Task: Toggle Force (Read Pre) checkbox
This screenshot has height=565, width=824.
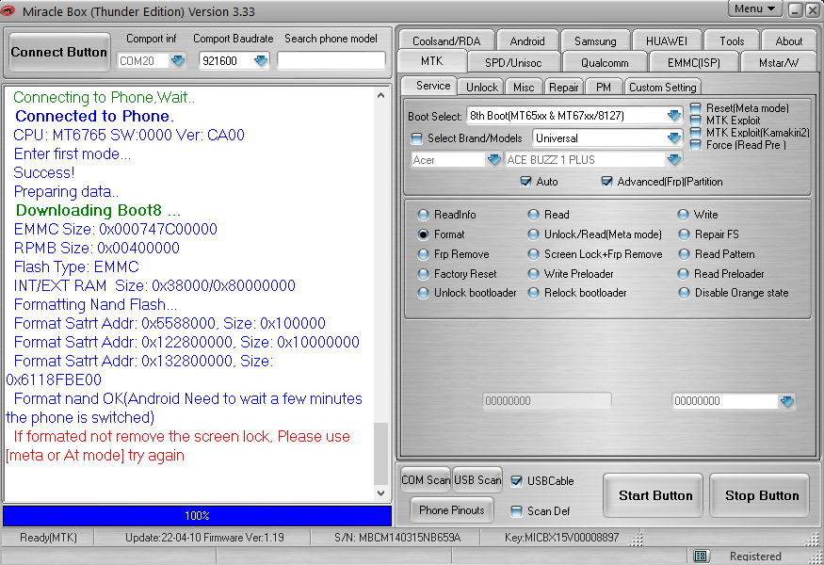Action: point(695,145)
